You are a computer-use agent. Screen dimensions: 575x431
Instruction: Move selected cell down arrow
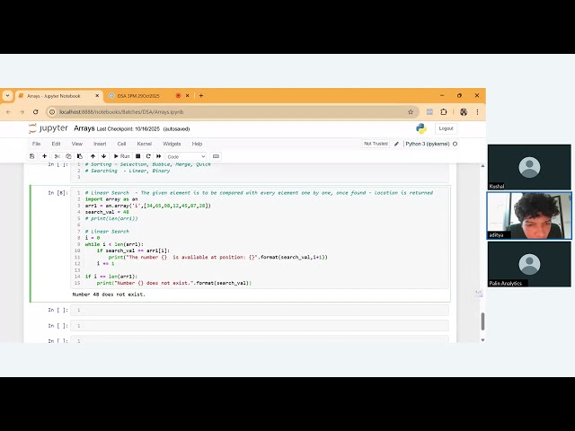coord(104,156)
